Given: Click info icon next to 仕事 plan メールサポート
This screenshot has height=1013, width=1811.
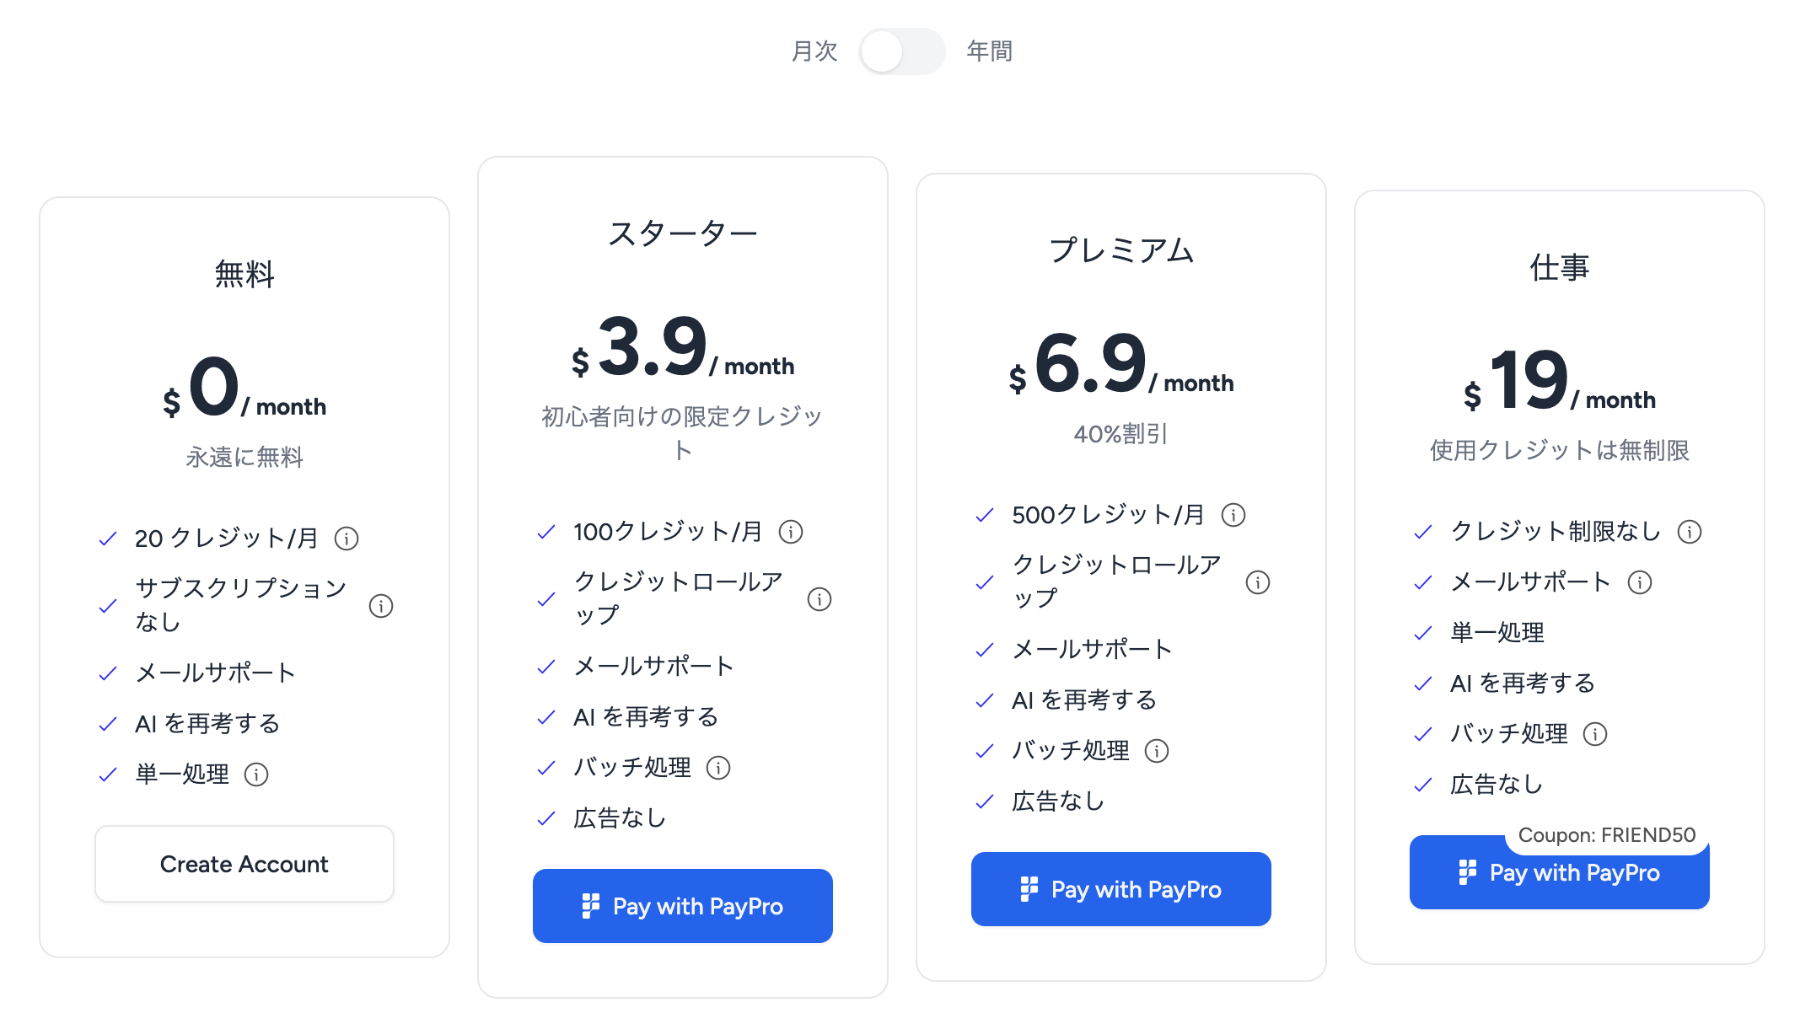Looking at the screenshot, I should tap(1640, 582).
